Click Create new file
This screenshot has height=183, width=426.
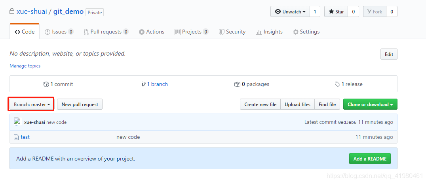(x=260, y=104)
